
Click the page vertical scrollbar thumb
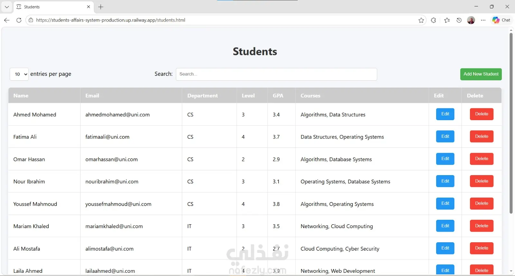point(511,123)
